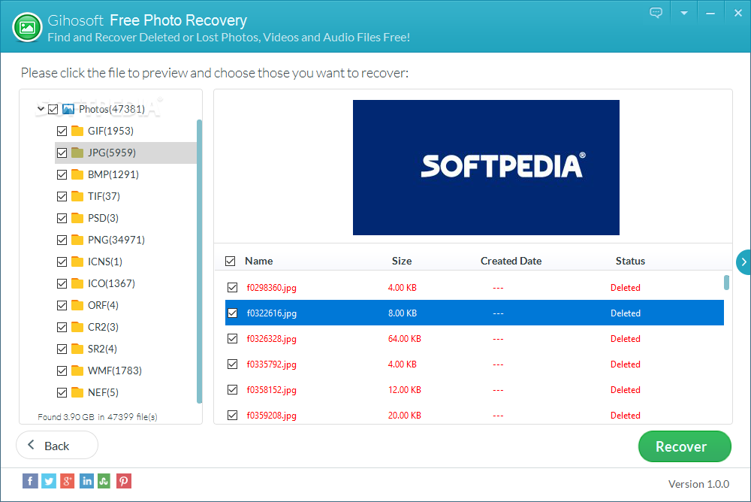Click the JPG folder icon
The height and width of the screenshot is (502, 751).
coord(77,153)
